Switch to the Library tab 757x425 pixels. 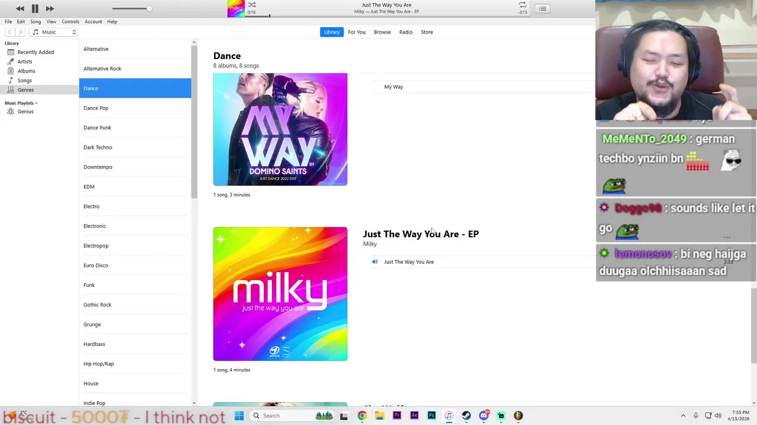click(332, 32)
